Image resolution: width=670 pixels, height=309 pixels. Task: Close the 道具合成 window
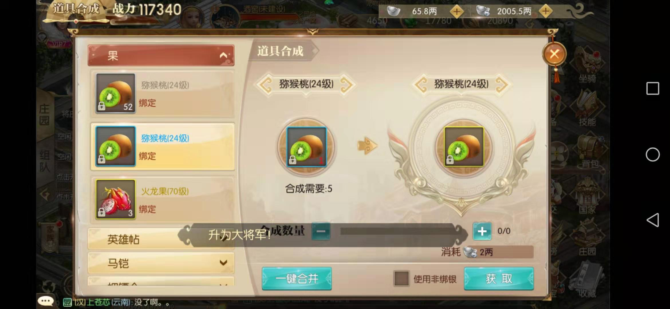554,54
